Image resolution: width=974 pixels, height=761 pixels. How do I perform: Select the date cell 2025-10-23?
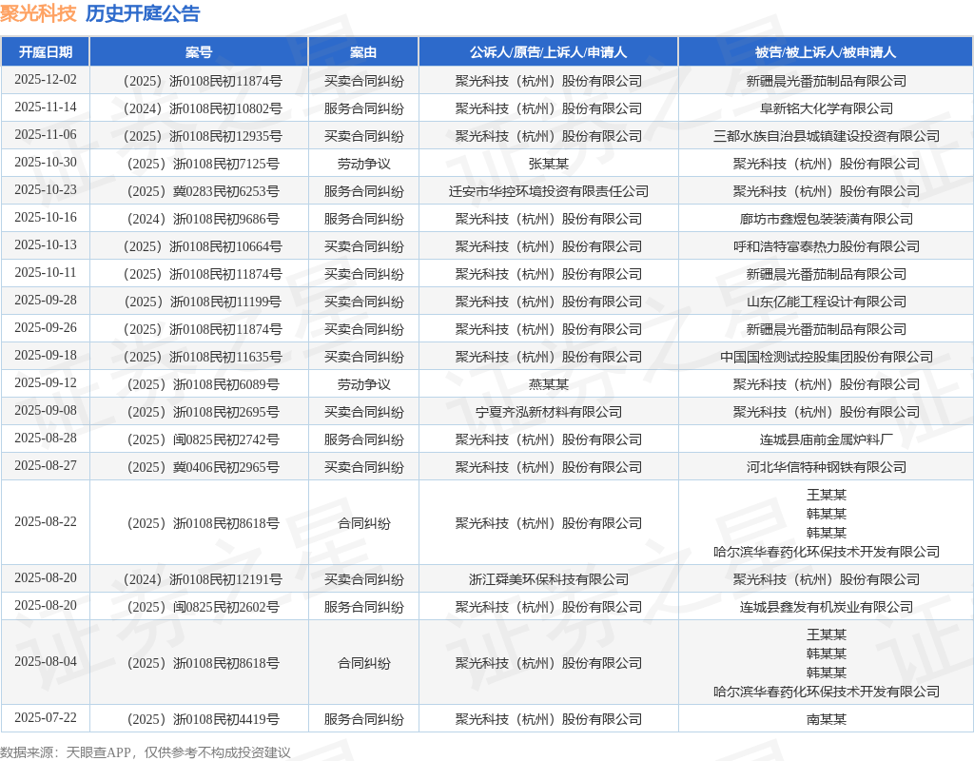(46, 189)
